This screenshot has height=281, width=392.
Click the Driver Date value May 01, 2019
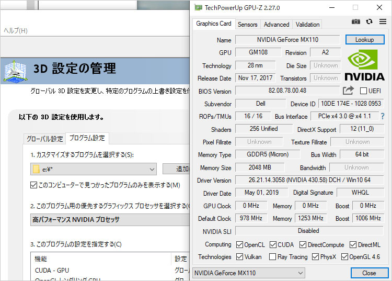(261, 193)
